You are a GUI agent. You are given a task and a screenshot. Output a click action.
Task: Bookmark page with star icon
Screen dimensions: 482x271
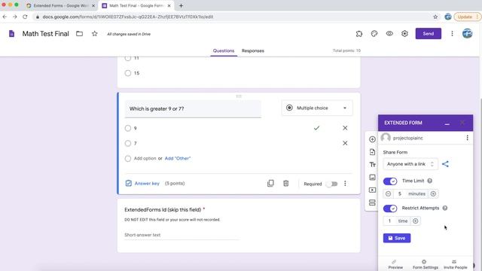[435, 17]
